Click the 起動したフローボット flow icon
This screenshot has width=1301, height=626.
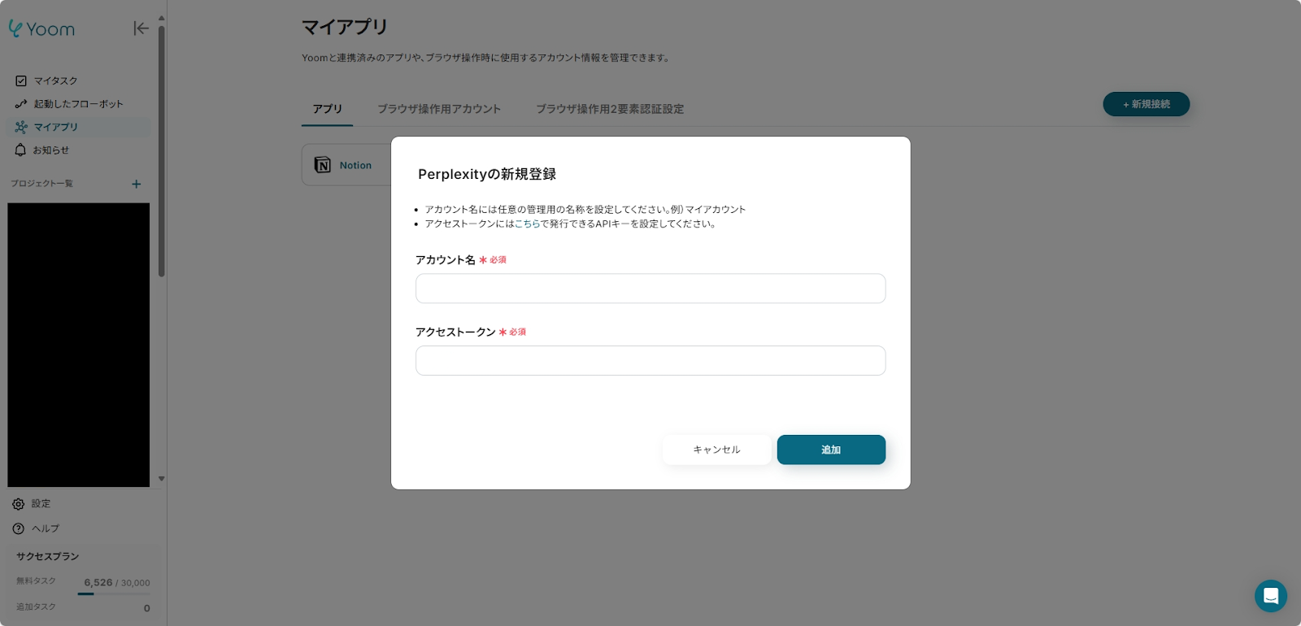(x=21, y=104)
